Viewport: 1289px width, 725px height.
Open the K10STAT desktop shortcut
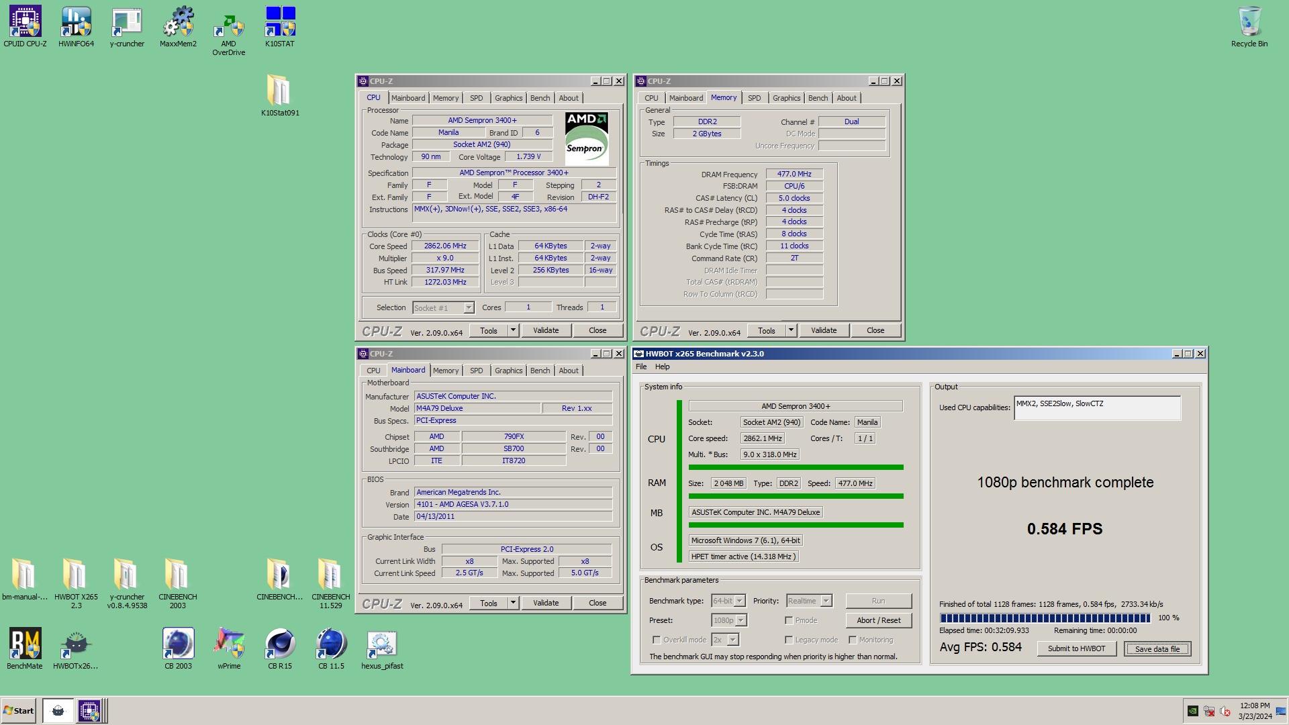pyautogui.click(x=280, y=27)
